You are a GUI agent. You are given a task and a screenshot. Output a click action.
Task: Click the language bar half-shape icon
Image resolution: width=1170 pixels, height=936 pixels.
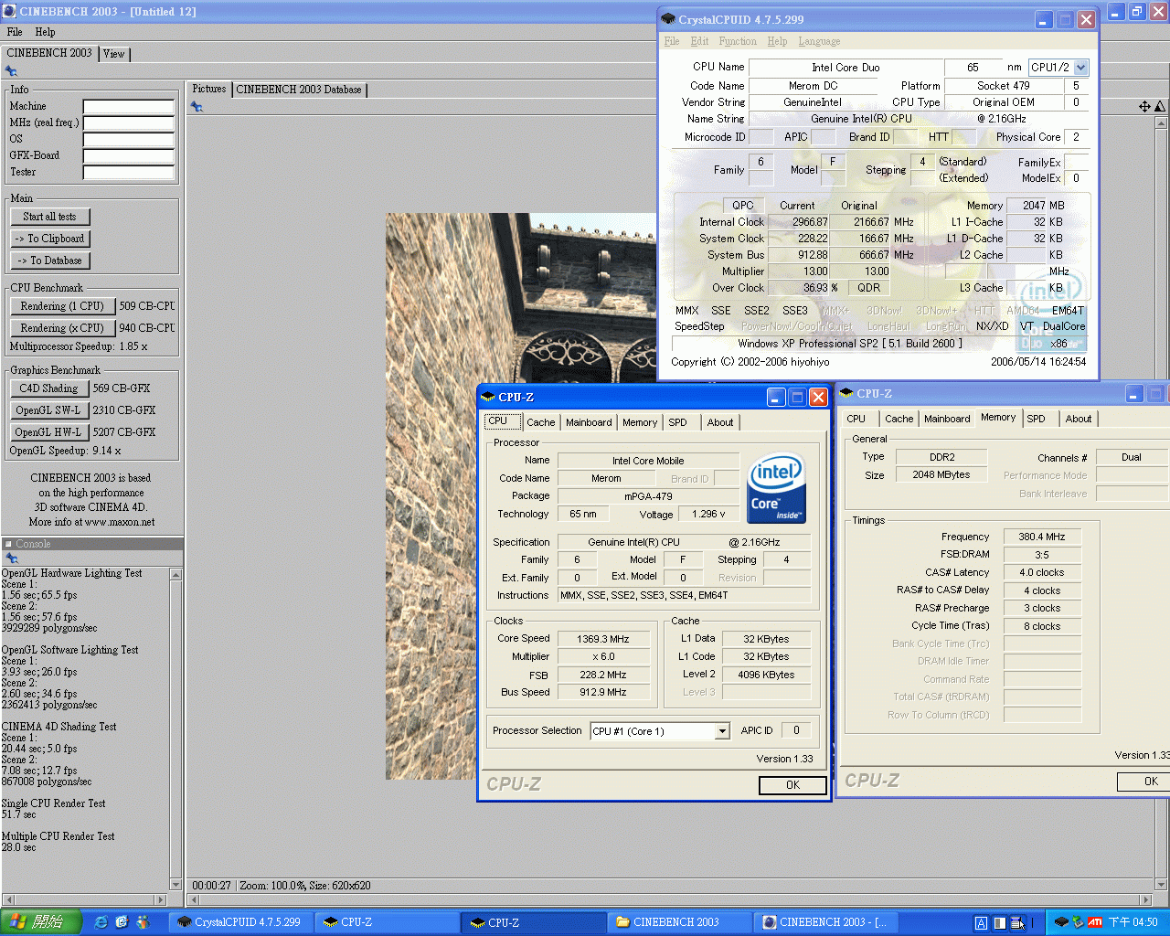[x=1000, y=923]
